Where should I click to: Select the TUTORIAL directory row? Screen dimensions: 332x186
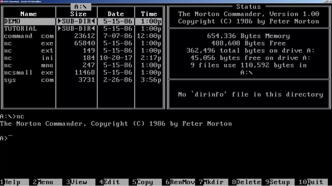point(83,28)
